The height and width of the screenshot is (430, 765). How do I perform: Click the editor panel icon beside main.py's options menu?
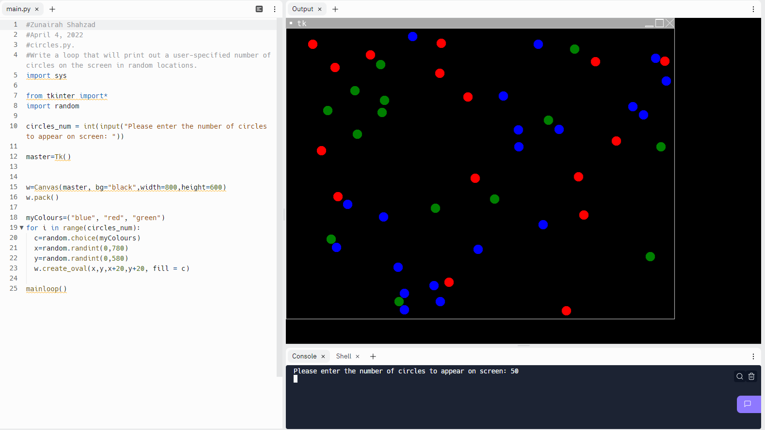[x=259, y=9]
